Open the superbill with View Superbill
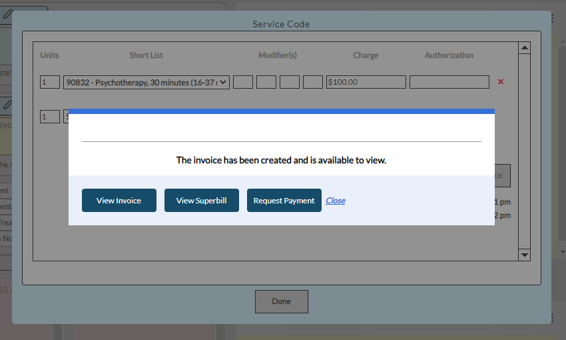566x340 pixels. click(201, 201)
